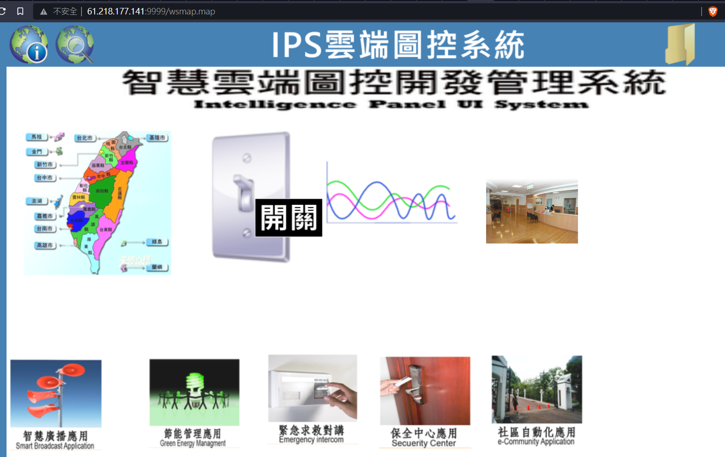Click the globe magnifier search icon

[75, 45]
